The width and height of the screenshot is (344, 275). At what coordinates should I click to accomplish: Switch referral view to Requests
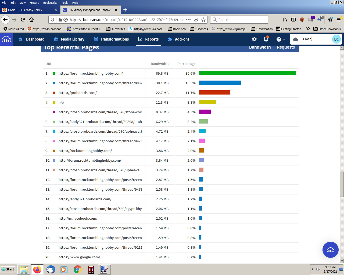point(286,47)
